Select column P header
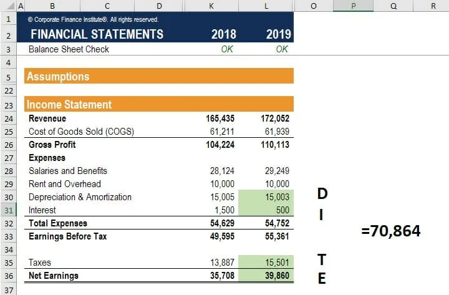Screen dimensions: 449x295 click(x=354, y=6)
